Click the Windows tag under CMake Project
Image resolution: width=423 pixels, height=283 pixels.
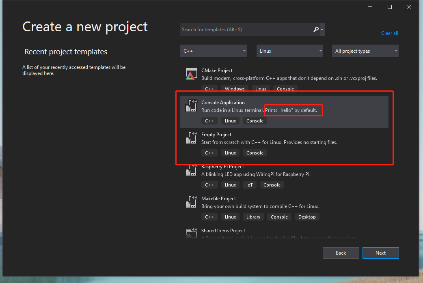pos(235,88)
